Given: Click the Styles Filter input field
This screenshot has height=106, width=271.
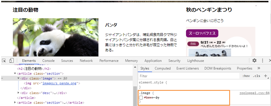Looking at the screenshot, I should tap(189, 76).
